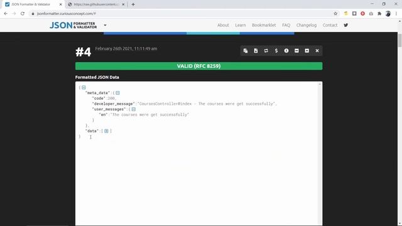Click the gray briefcase extension icon

[x=371, y=14]
